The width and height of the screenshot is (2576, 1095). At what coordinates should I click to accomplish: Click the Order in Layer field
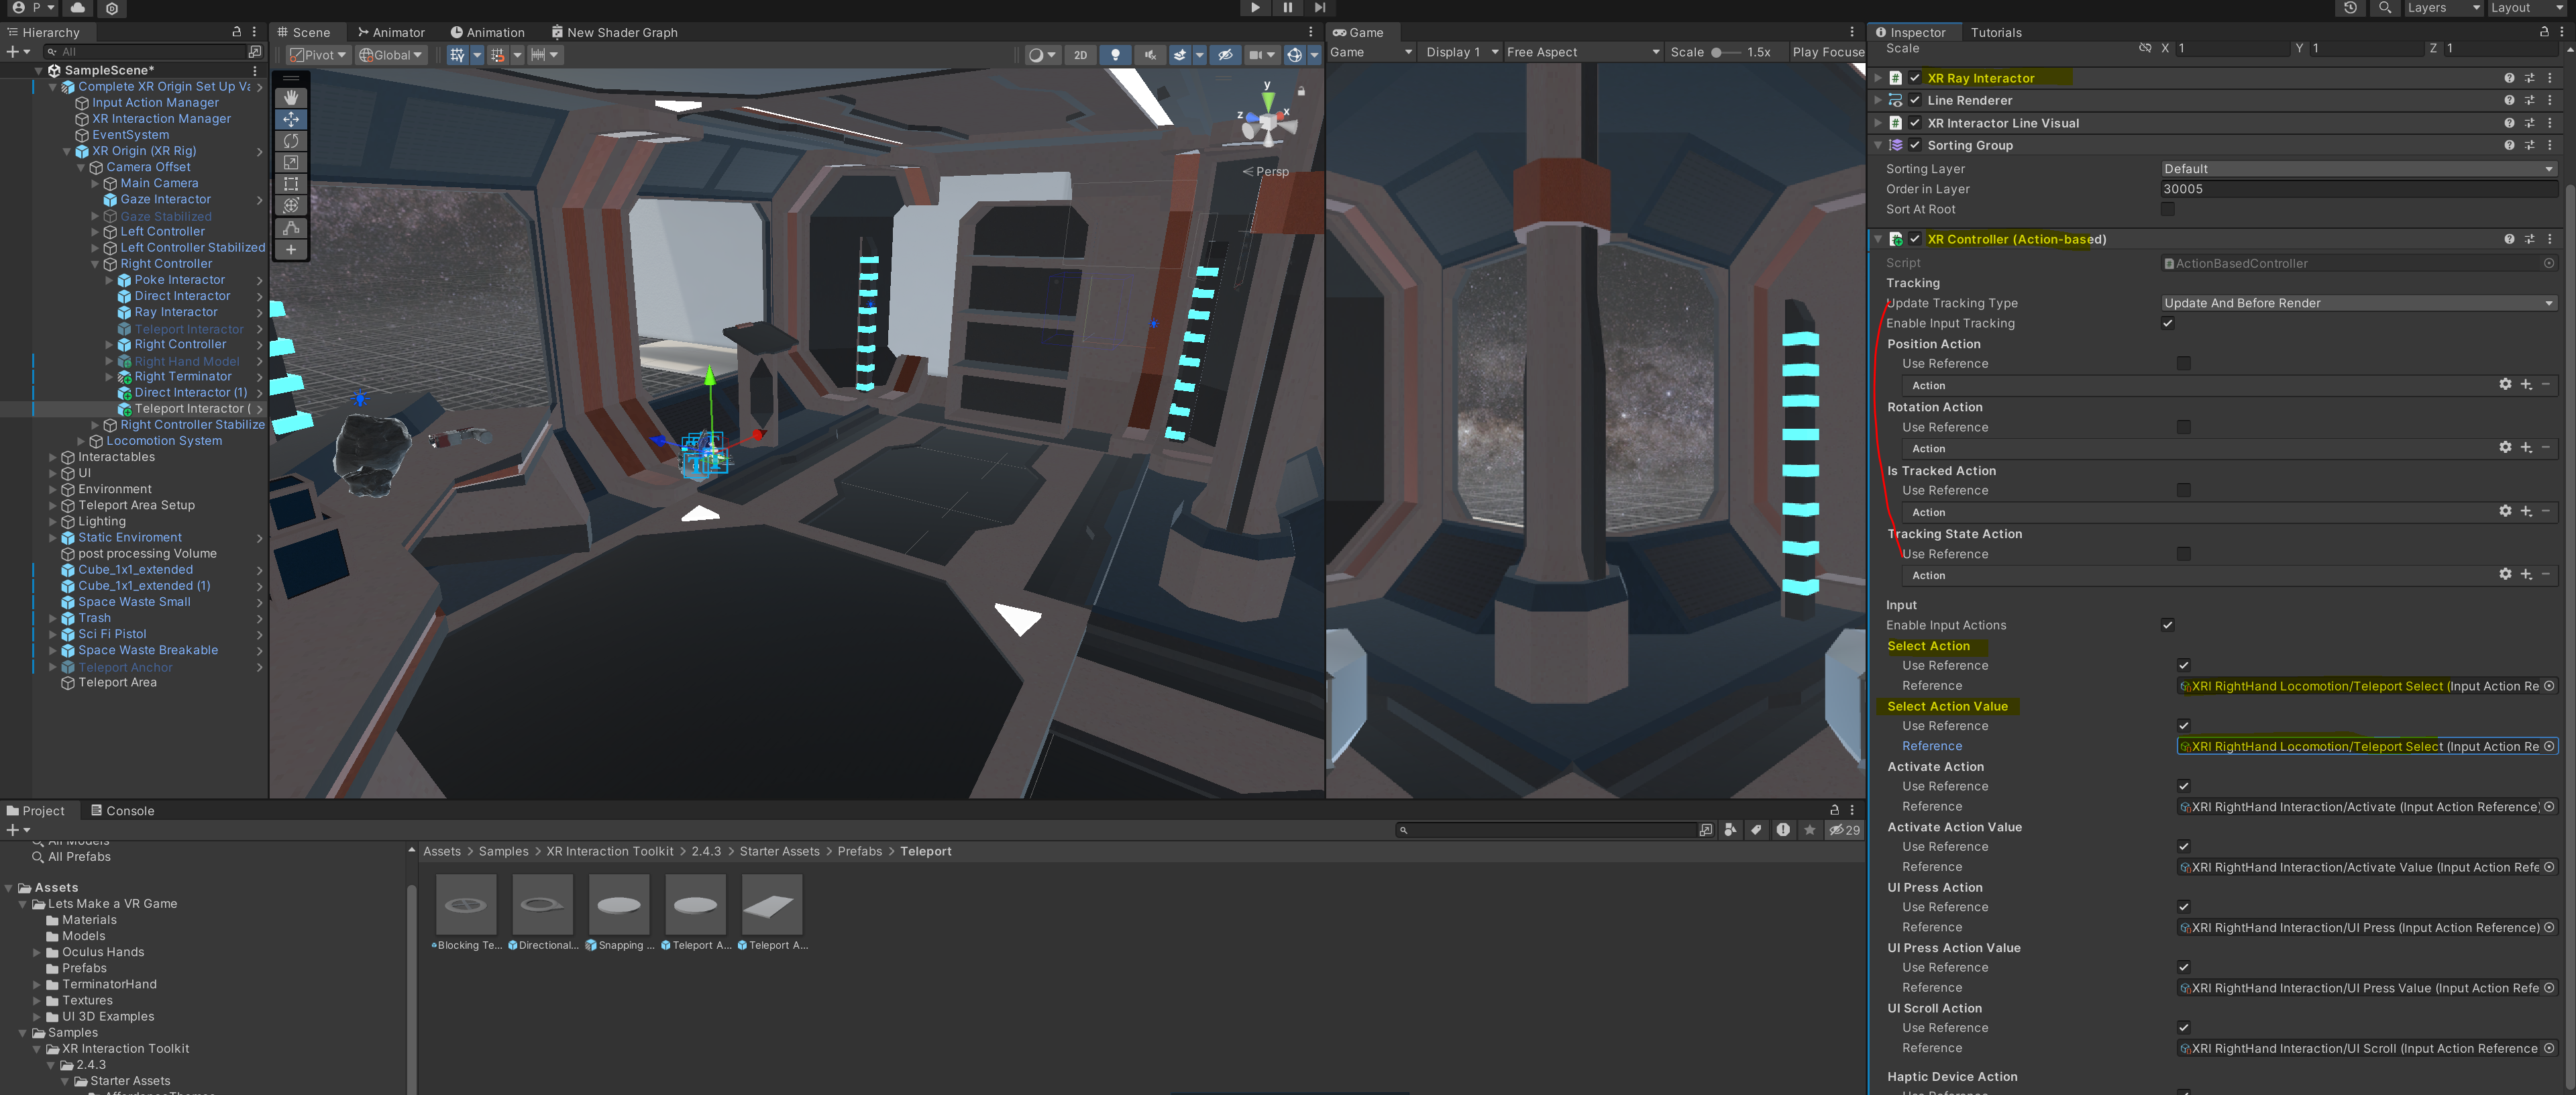click(2357, 189)
